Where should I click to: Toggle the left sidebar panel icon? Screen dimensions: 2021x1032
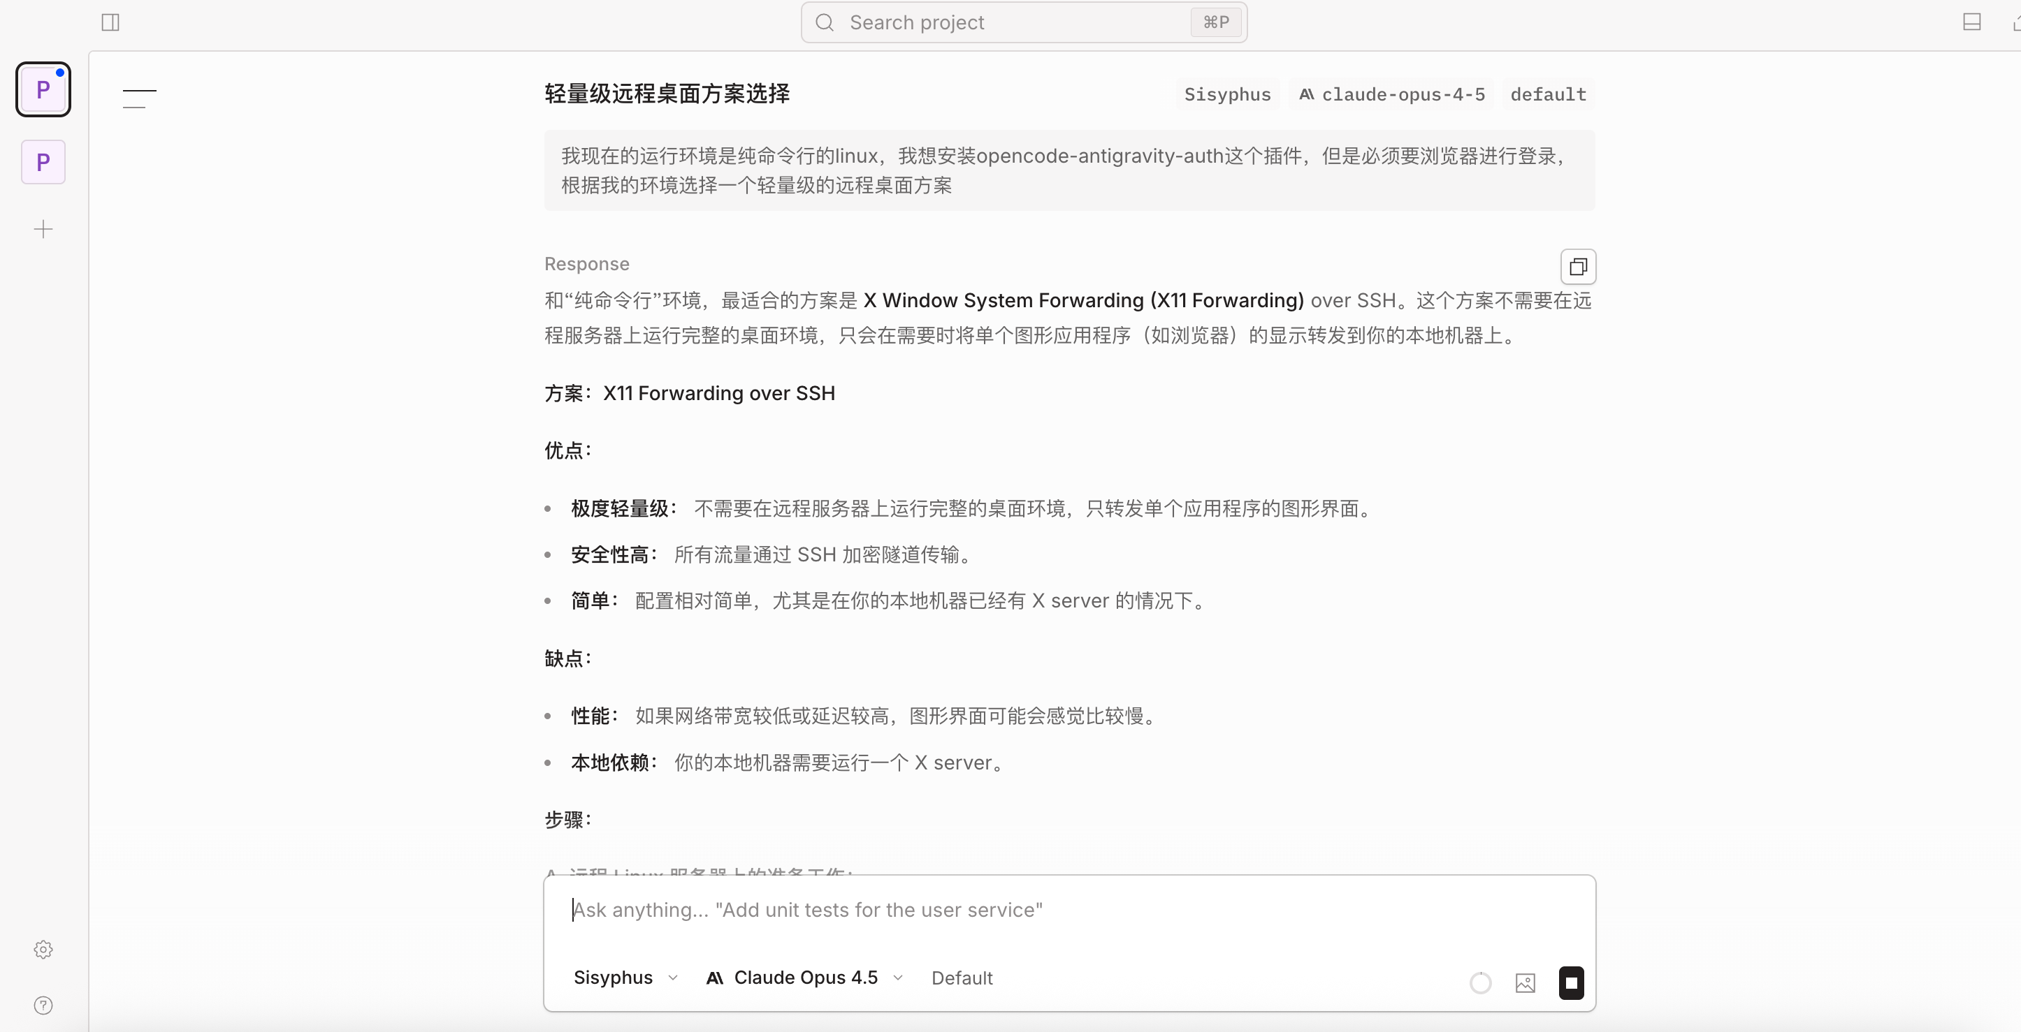(x=110, y=22)
